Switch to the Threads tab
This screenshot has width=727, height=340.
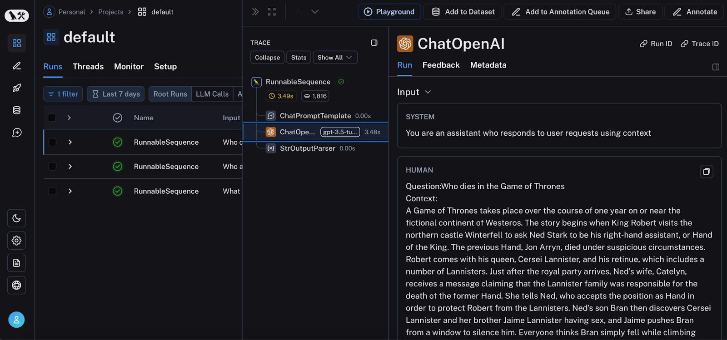click(x=88, y=67)
